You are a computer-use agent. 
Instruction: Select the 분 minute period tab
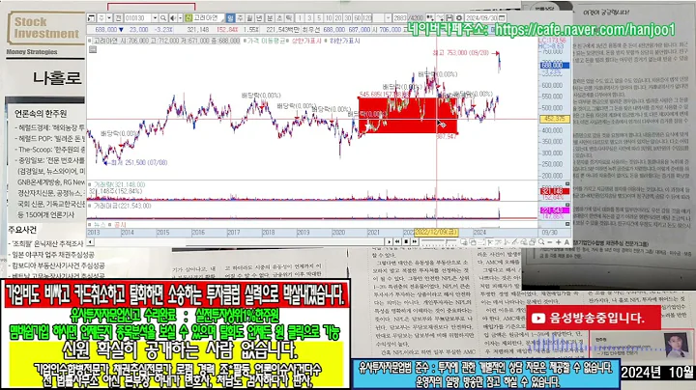tap(270, 17)
